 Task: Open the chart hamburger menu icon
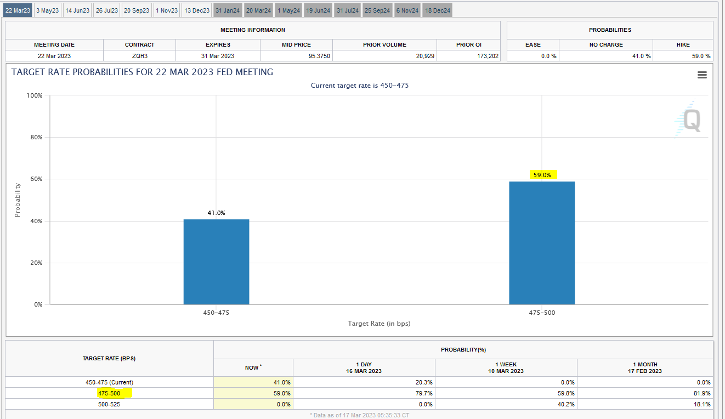[702, 75]
